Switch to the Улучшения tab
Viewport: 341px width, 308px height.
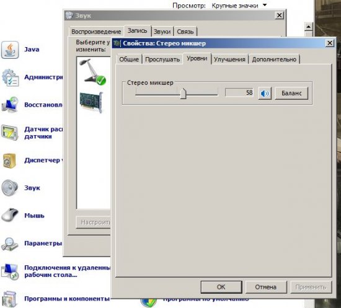pyautogui.click(x=229, y=59)
